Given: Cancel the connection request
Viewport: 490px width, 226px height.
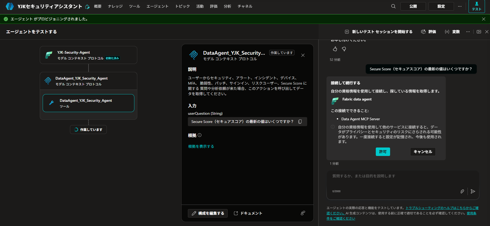Looking at the screenshot, I should 423,152.
